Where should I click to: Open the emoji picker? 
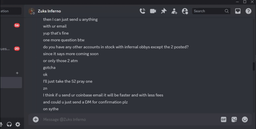(x=245, y=120)
